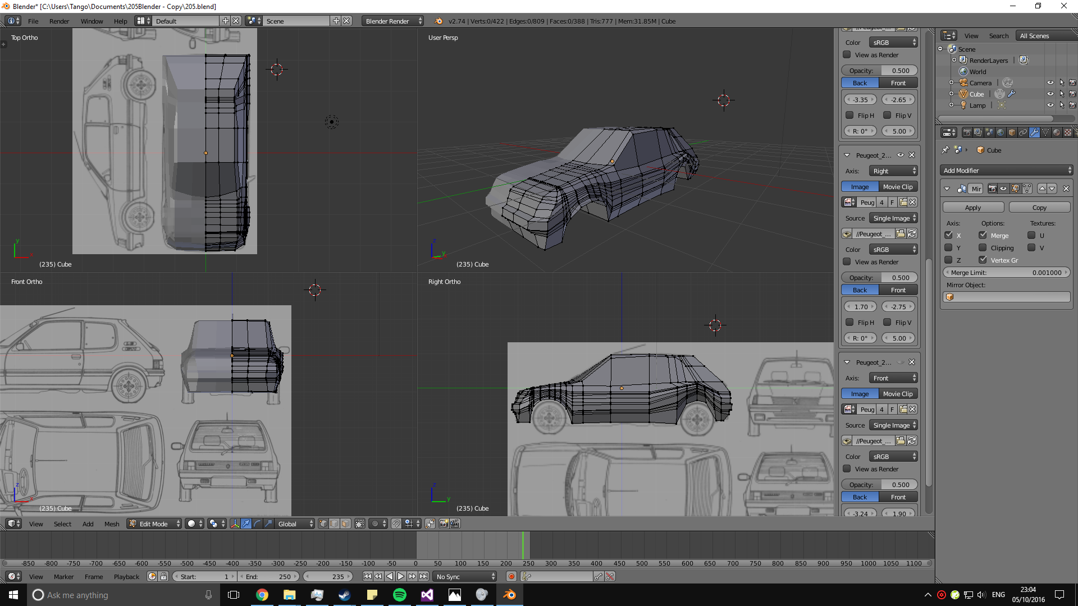Open the Mesh menu in viewport header
Viewport: 1078px width, 606px height.
click(x=112, y=524)
